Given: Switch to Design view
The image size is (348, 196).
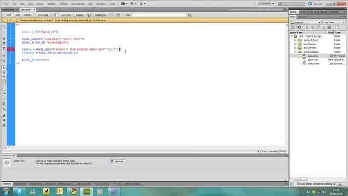Looking at the screenshot, I should coord(27,15).
